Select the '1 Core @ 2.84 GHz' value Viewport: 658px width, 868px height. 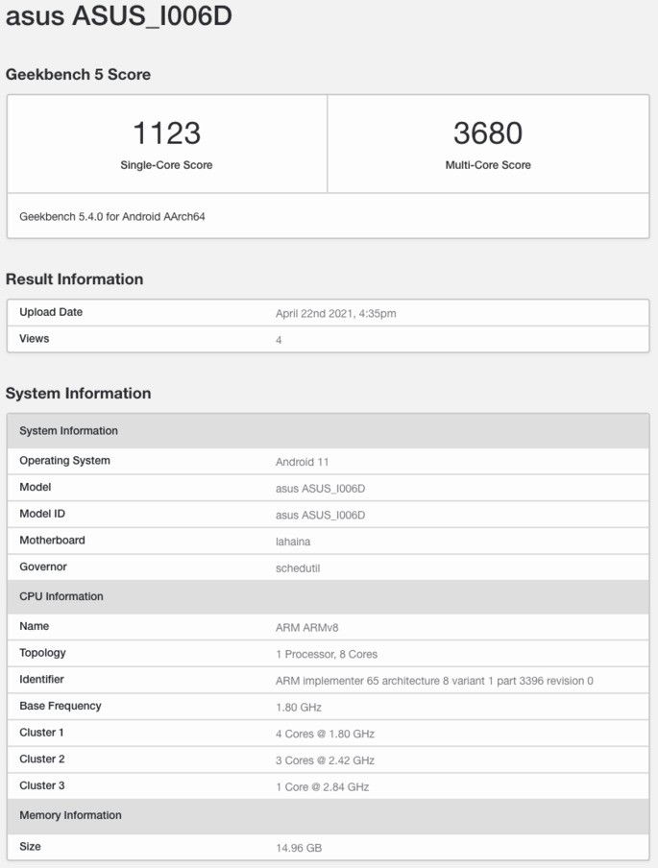323,787
